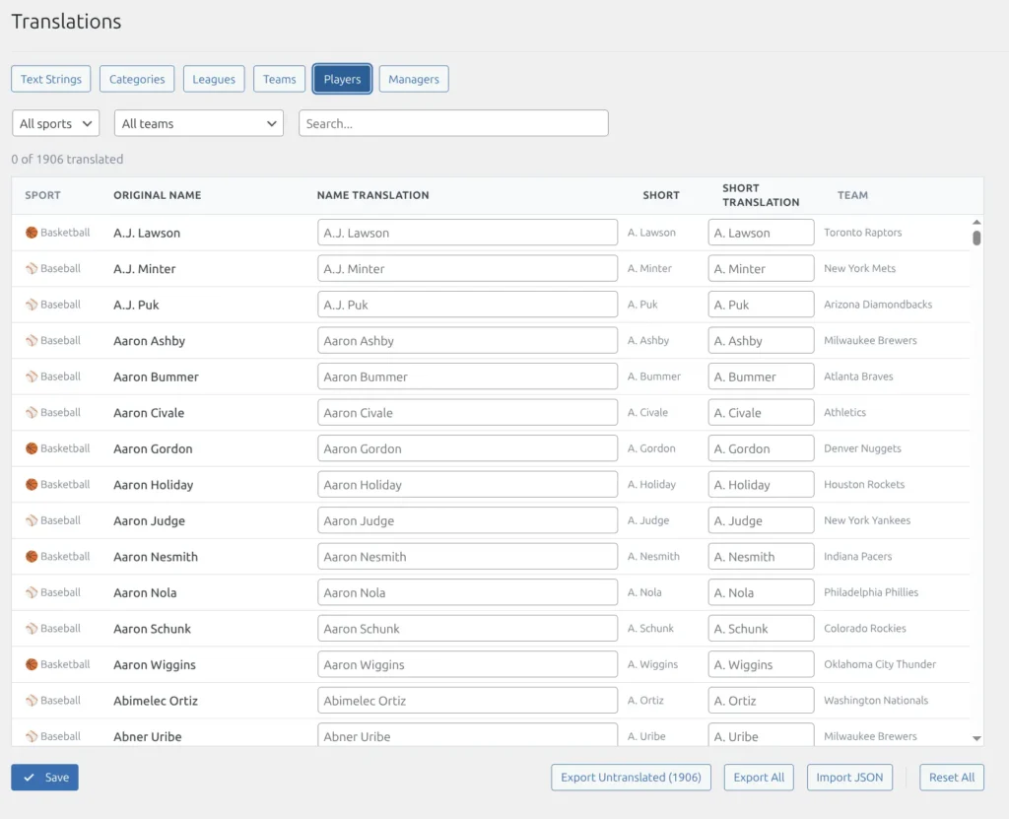Switch to the Managers tab

coord(414,79)
